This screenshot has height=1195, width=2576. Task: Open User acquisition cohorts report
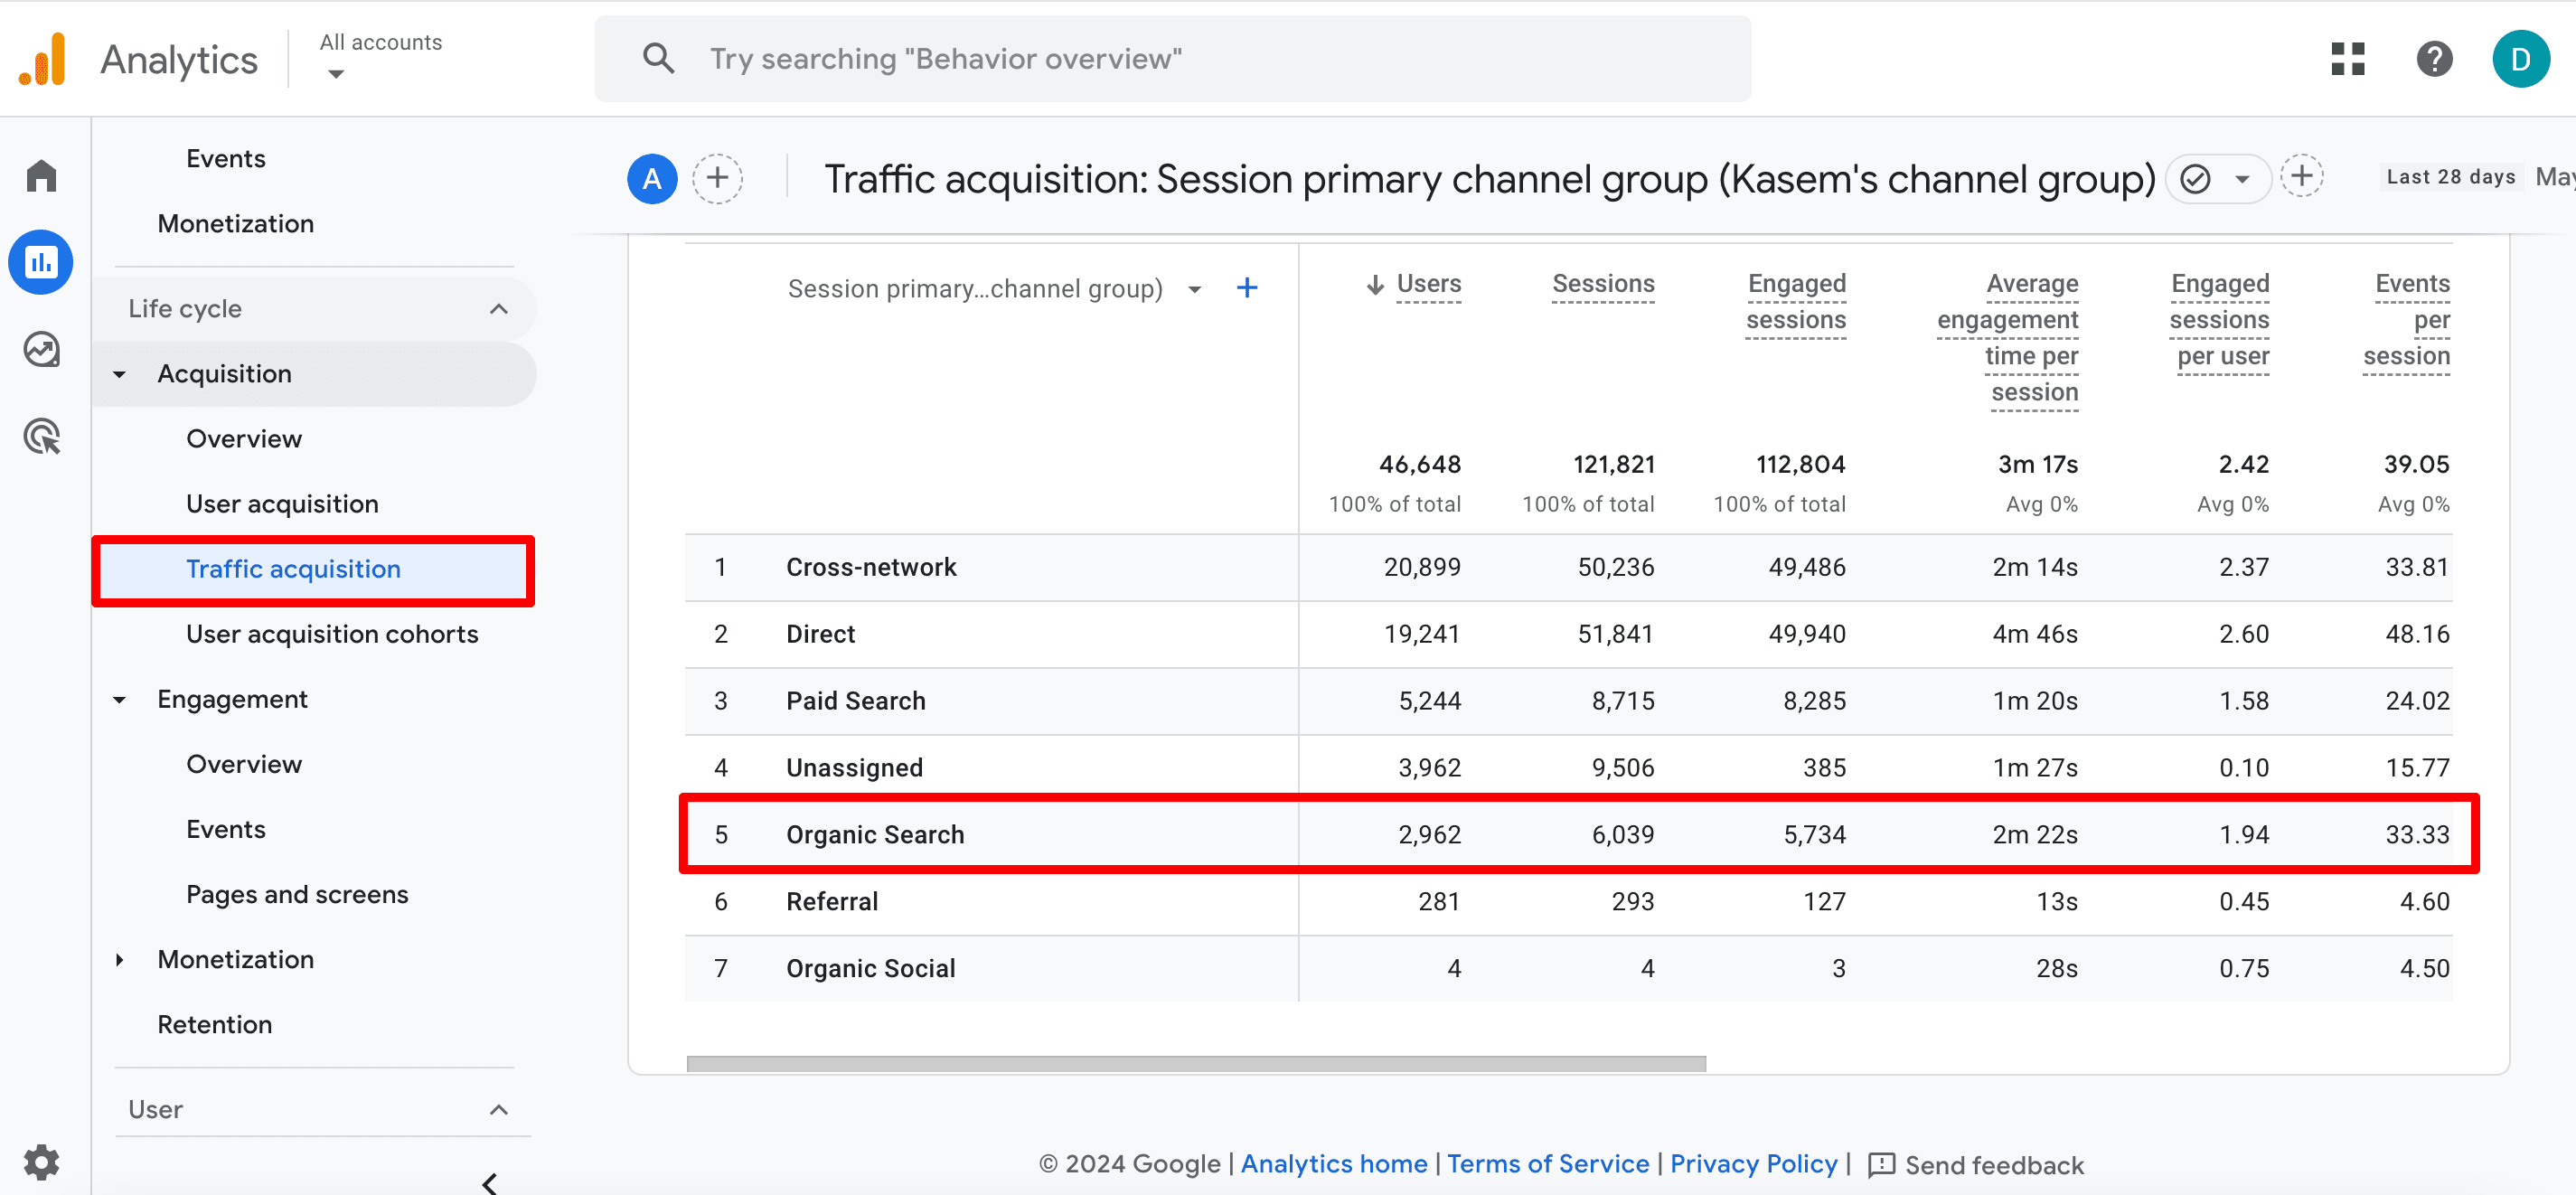332,634
